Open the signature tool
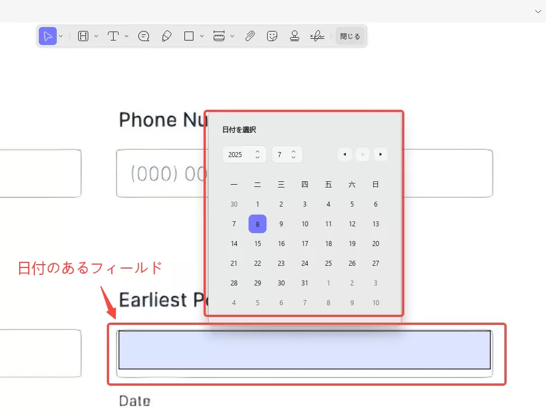Viewport: 546px width, 415px height. [x=317, y=36]
